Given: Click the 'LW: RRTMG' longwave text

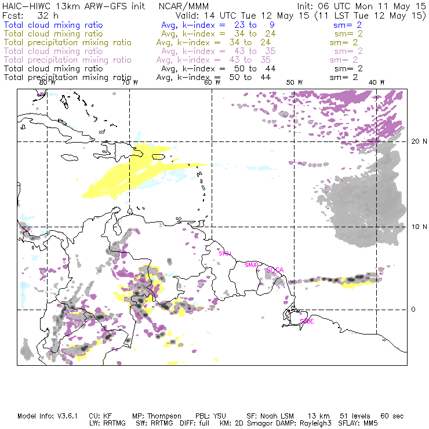Looking at the screenshot, I should click(107, 423).
